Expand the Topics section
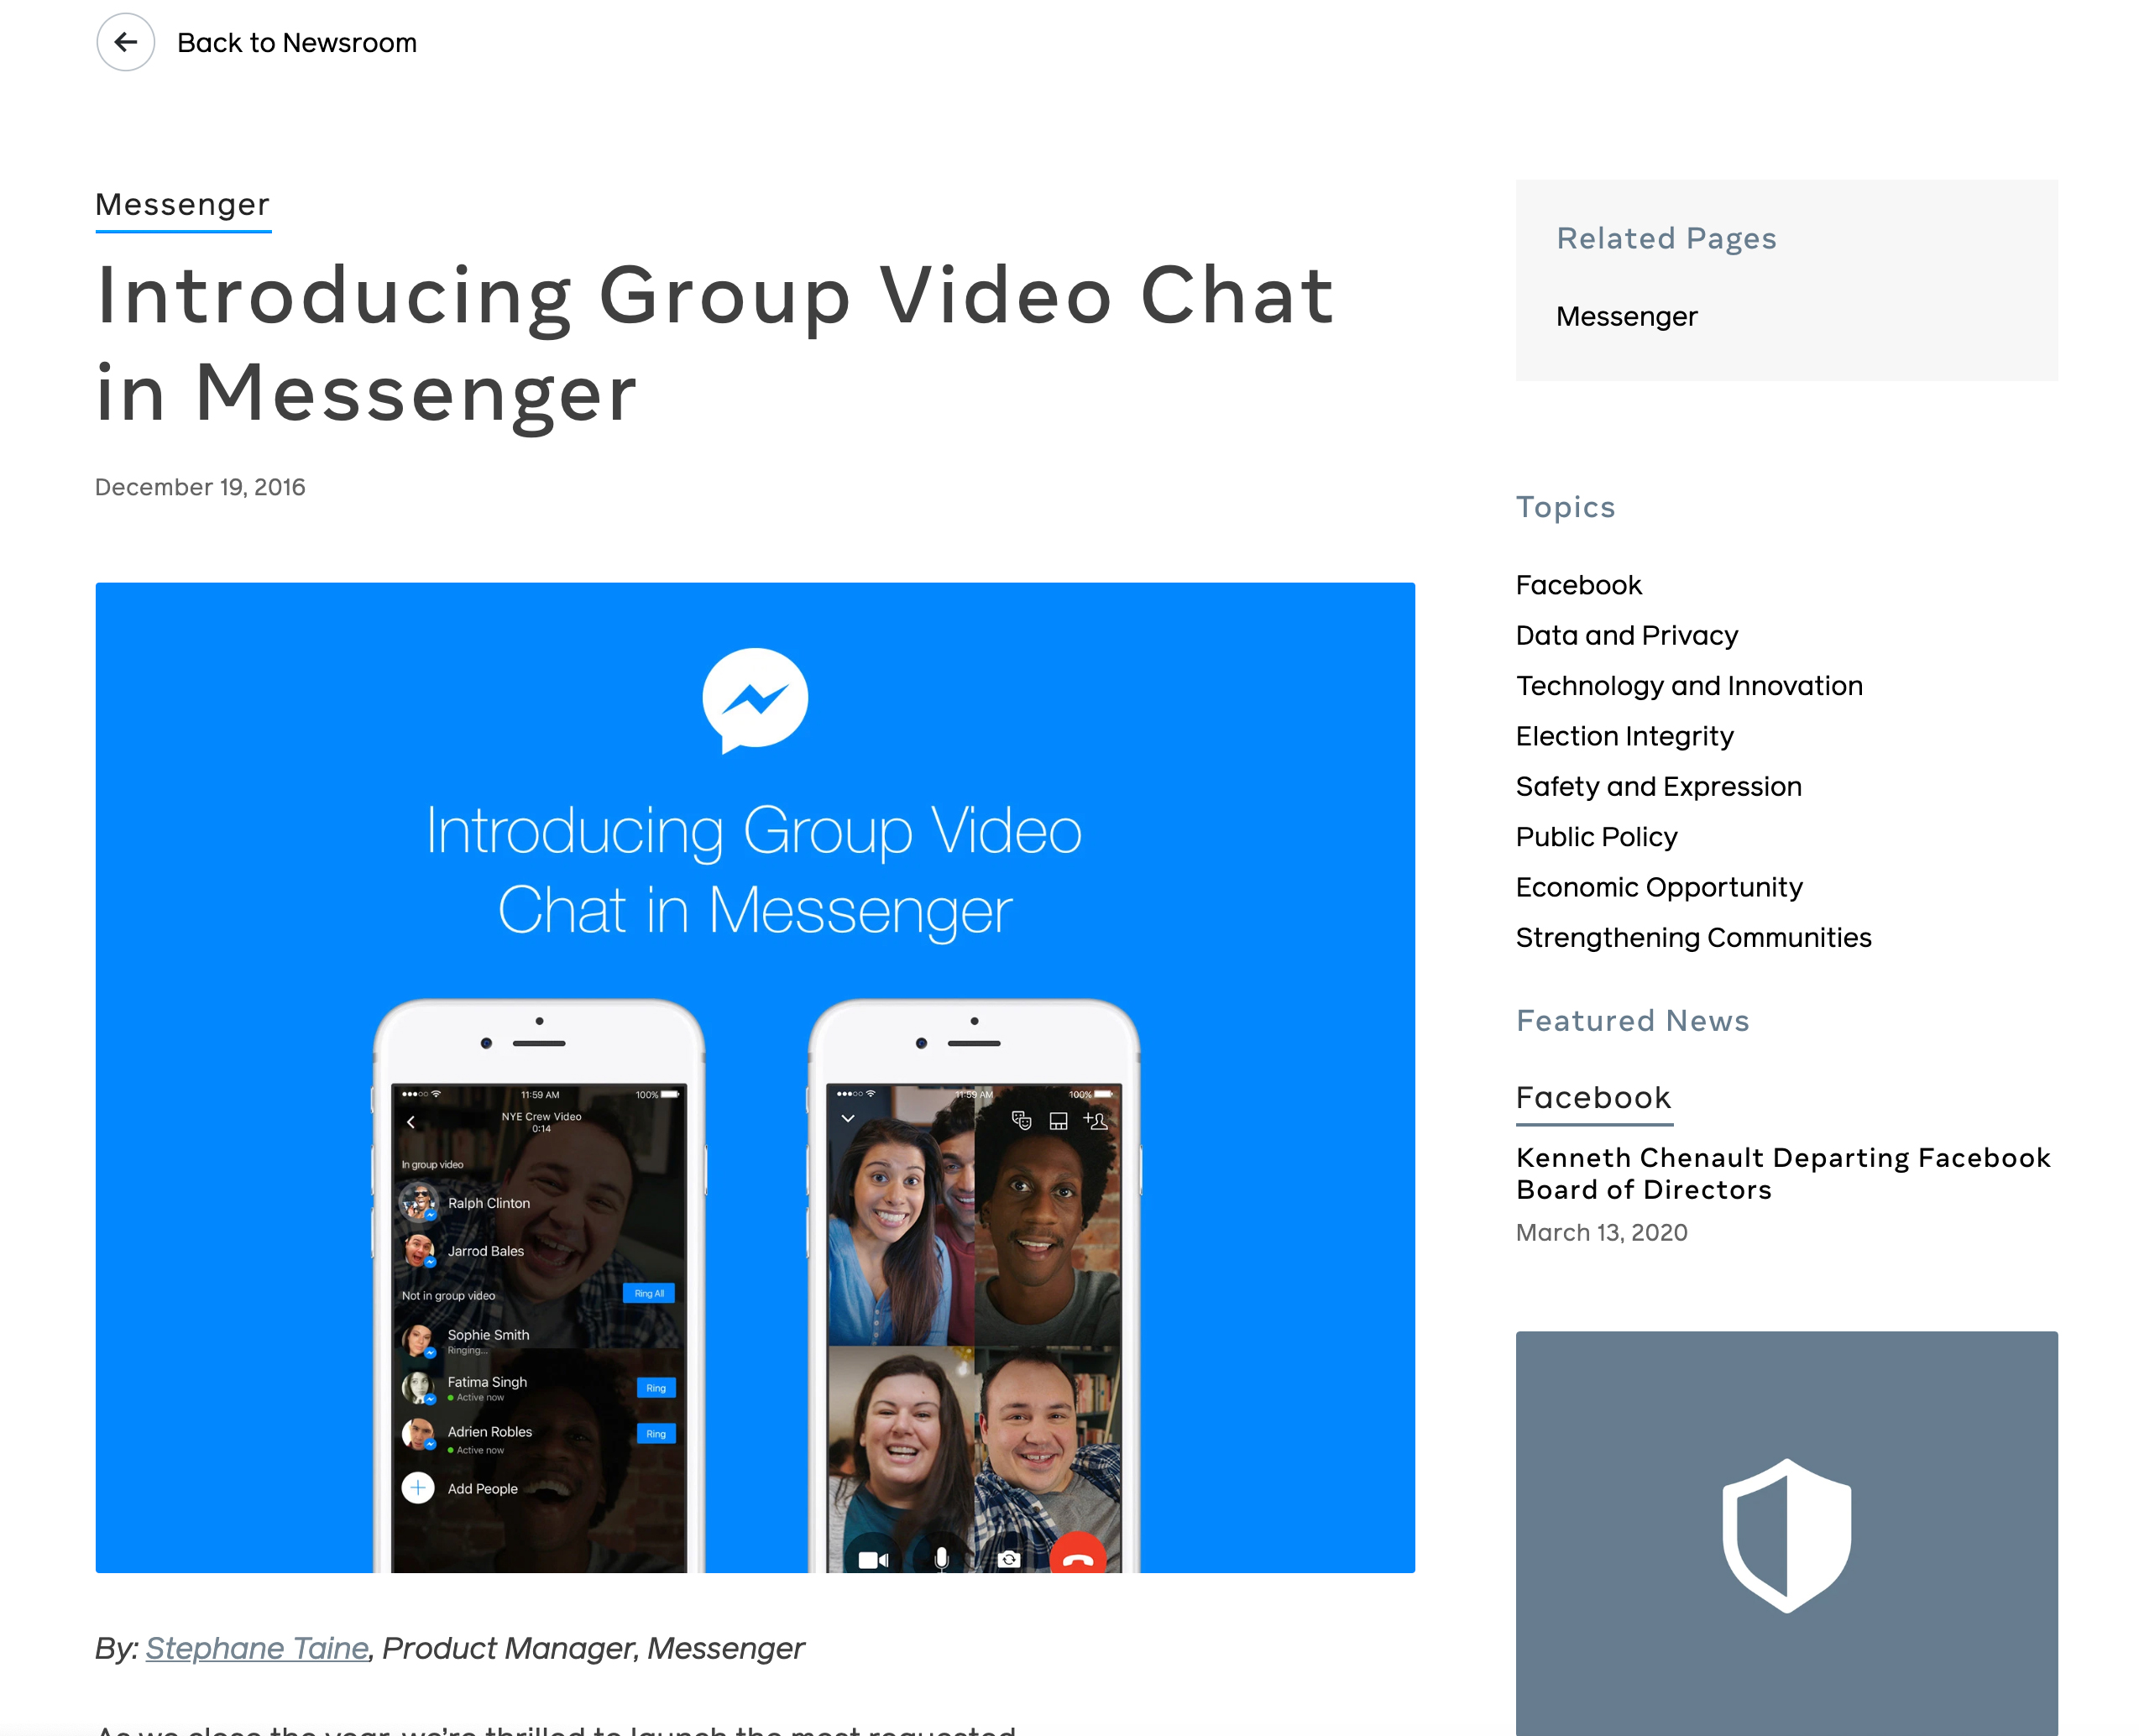The height and width of the screenshot is (1736, 2139). click(1566, 507)
